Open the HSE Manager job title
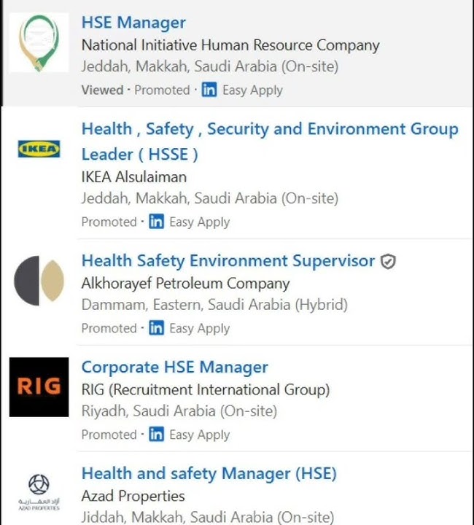This screenshot has width=474, height=525. tap(133, 23)
